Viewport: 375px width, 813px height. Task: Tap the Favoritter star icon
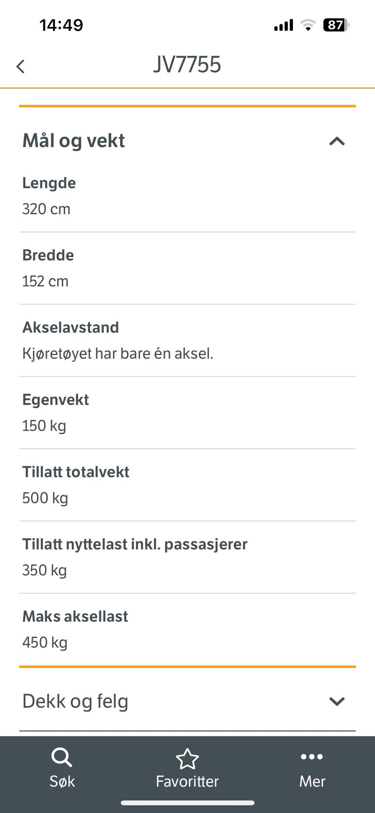point(187,759)
